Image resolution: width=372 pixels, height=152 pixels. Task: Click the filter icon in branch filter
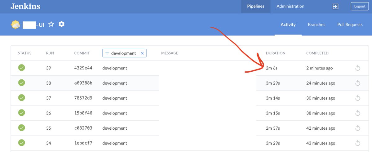click(x=107, y=53)
